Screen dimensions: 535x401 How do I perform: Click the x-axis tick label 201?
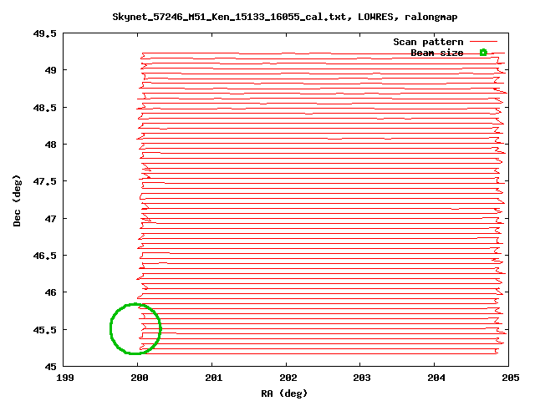[x=214, y=378]
